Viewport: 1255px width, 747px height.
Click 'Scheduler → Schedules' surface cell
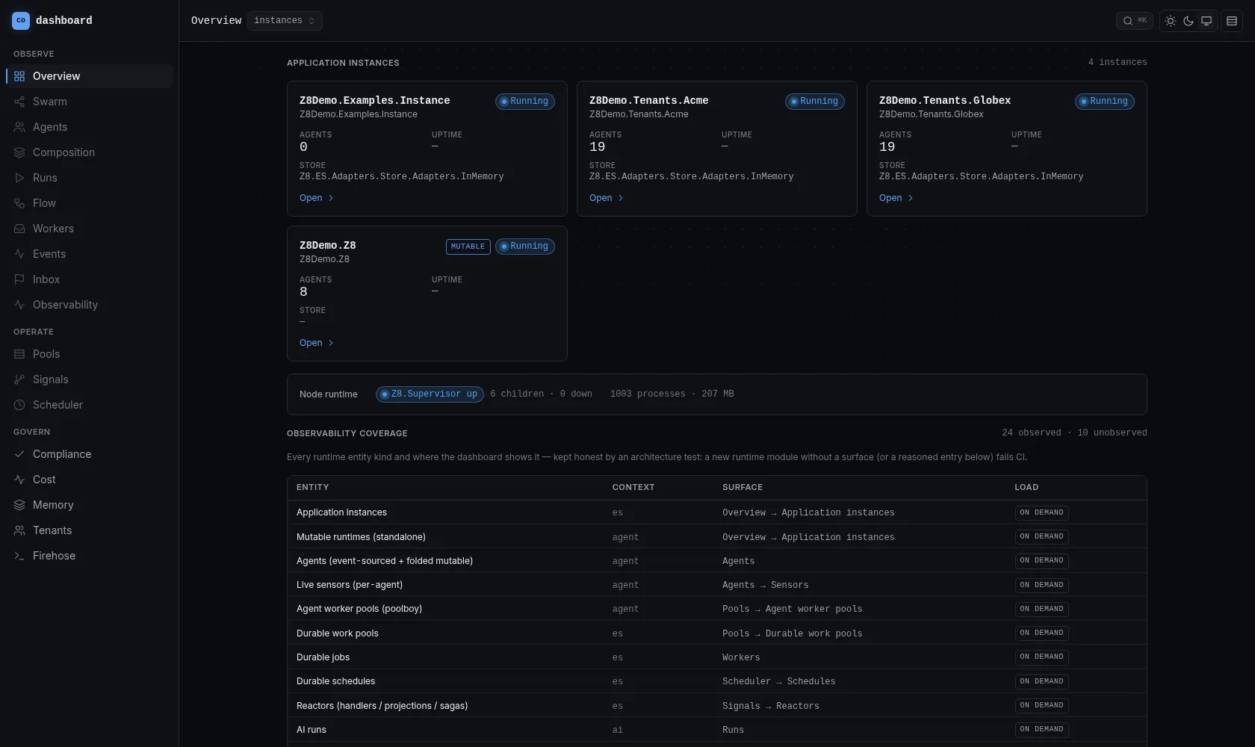[x=779, y=681]
